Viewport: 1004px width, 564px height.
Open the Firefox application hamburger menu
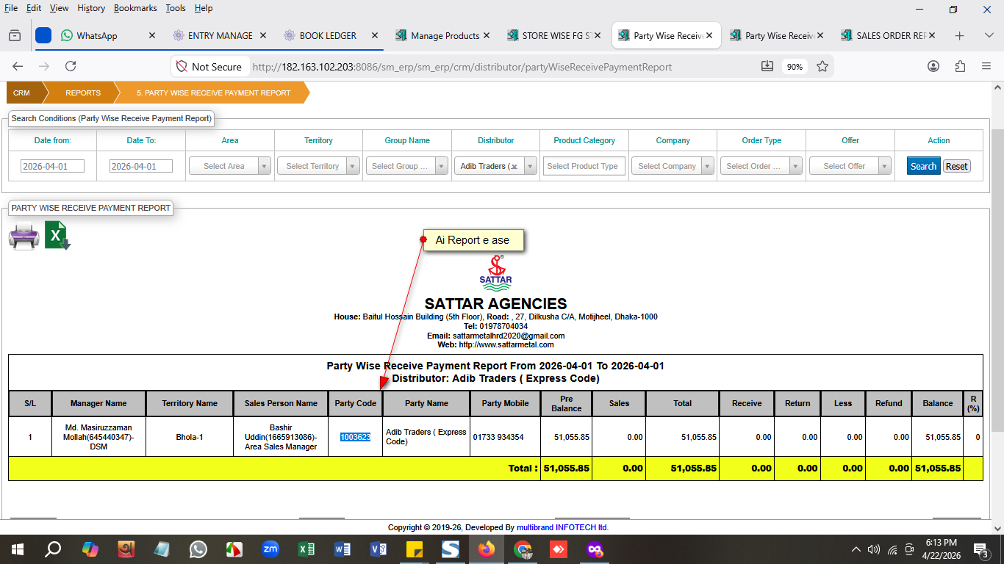[x=986, y=66]
